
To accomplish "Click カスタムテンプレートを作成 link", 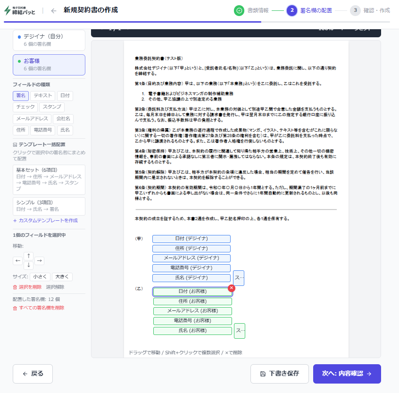I will tap(45, 220).
